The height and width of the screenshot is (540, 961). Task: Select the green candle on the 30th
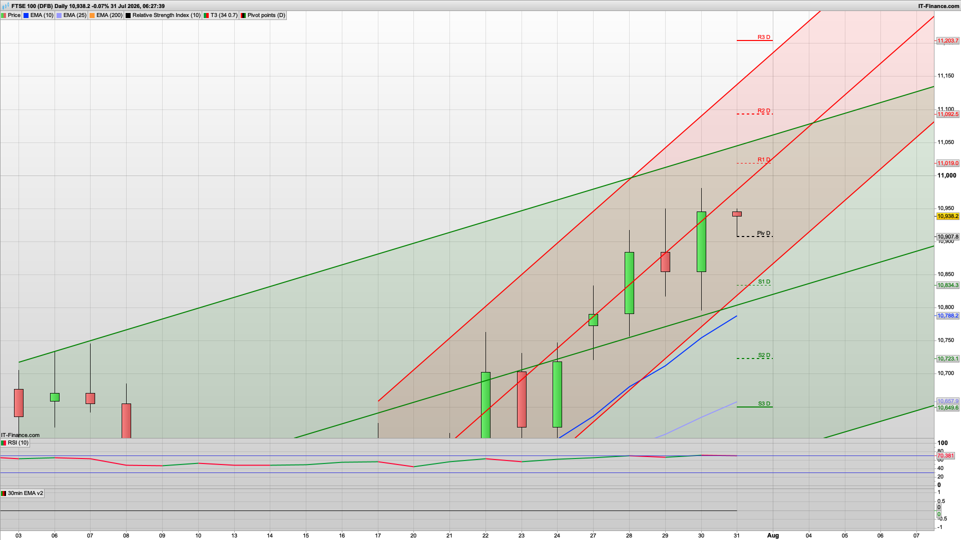pos(701,242)
